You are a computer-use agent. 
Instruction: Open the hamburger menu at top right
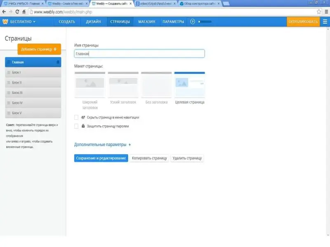click(x=325, y=21)
